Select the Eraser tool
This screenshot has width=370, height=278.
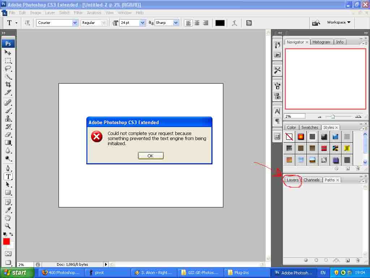[x=8, y=135]
